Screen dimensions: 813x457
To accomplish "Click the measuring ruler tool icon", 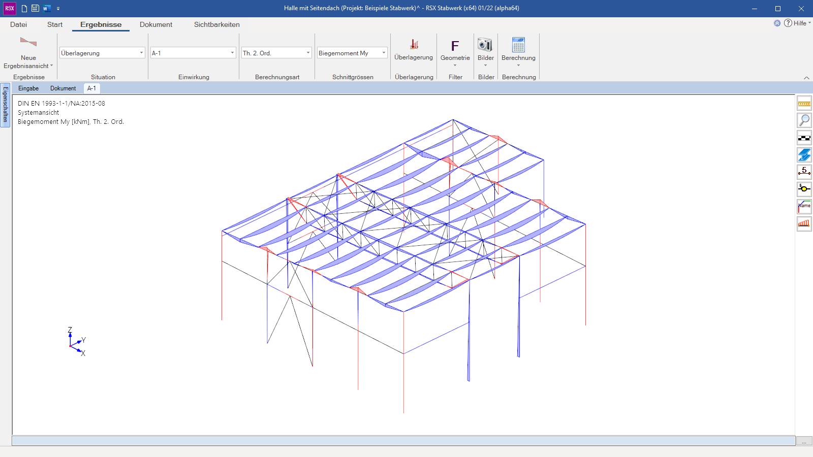I will pos(804,104).
